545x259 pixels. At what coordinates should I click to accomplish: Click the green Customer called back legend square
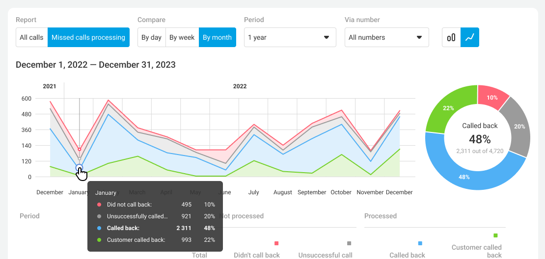495,235
